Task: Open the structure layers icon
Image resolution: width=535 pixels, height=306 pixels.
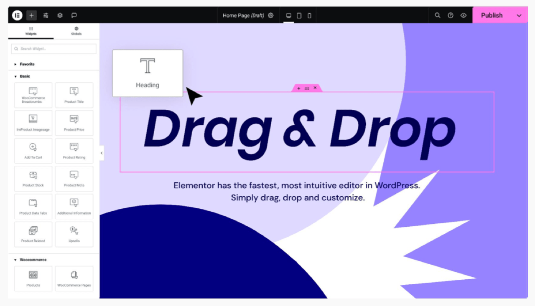Action: pyautogui.click(x=60, y=15)
